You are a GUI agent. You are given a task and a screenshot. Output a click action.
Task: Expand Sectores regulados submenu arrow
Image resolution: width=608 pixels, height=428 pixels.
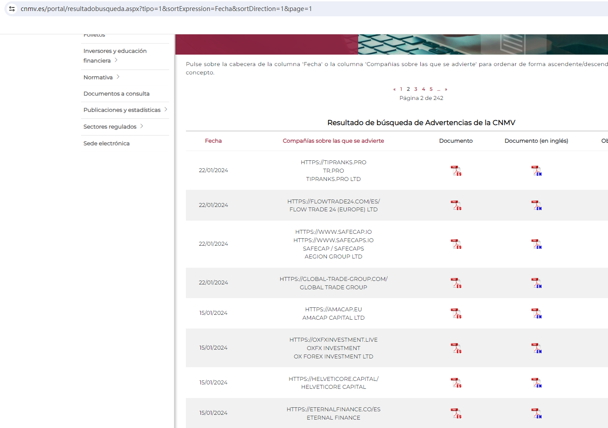point(141,126)
